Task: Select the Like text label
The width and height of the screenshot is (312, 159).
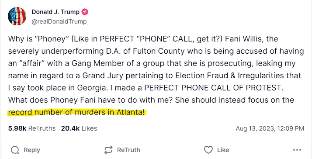Action: pos(223,150)
